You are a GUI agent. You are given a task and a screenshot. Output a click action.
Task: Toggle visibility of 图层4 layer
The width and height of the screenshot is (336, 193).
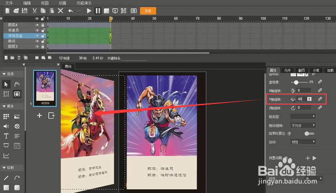37,25
